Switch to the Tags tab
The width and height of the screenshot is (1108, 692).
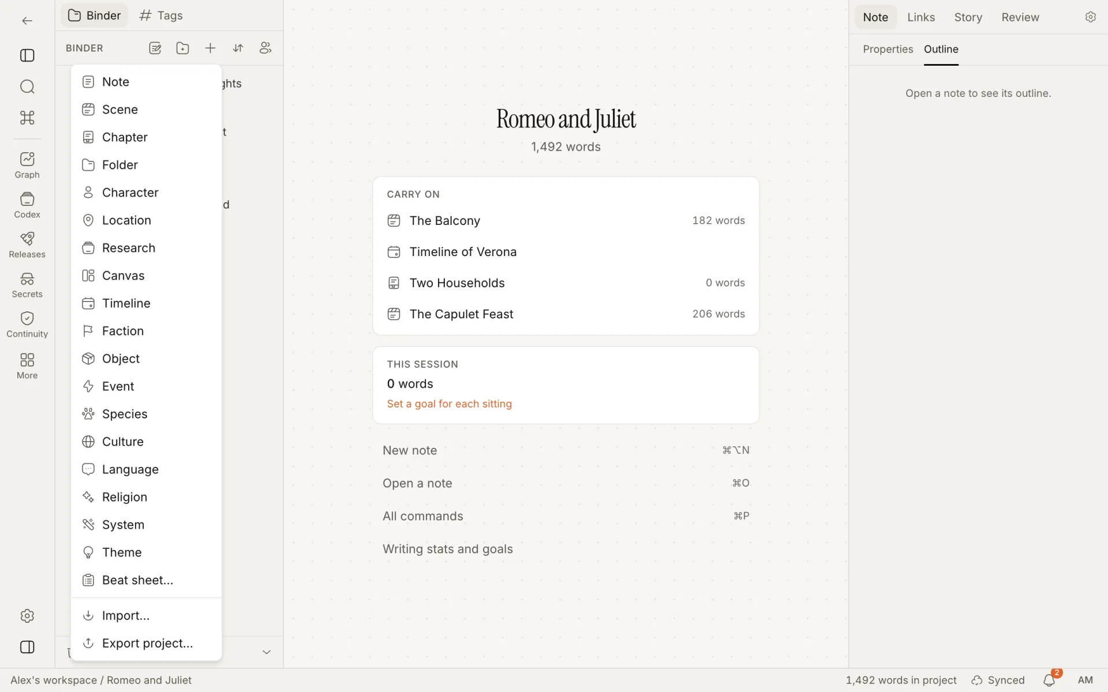pos(161,16)
